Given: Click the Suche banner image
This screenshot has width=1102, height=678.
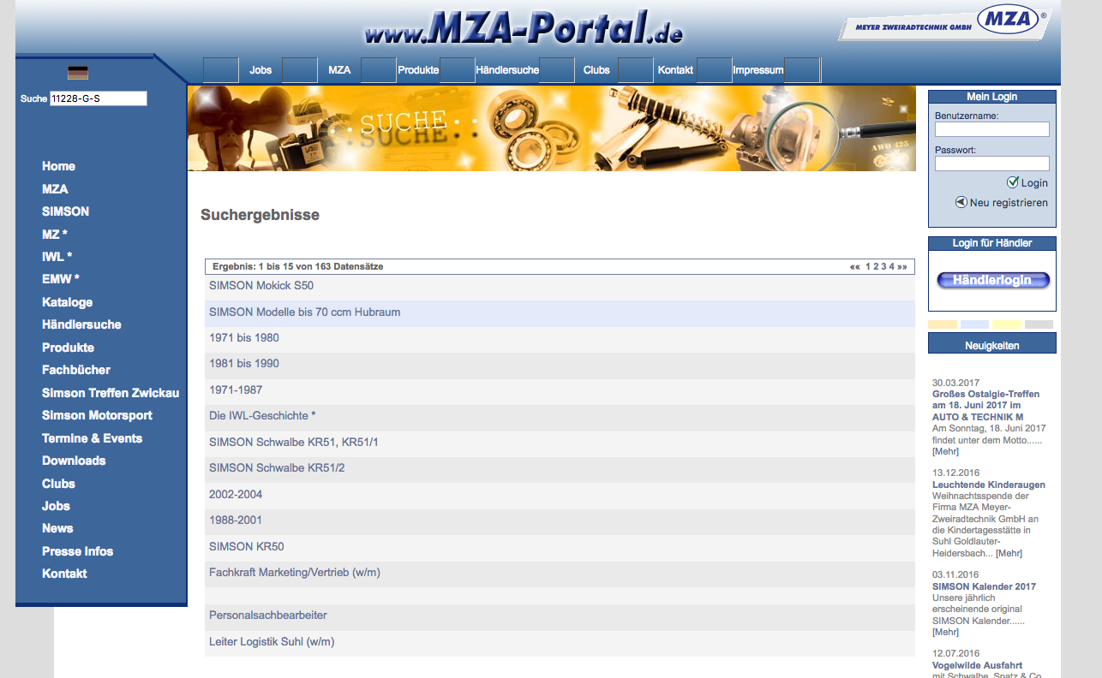Looking at the screenshot, I should [x=551, y=128].
